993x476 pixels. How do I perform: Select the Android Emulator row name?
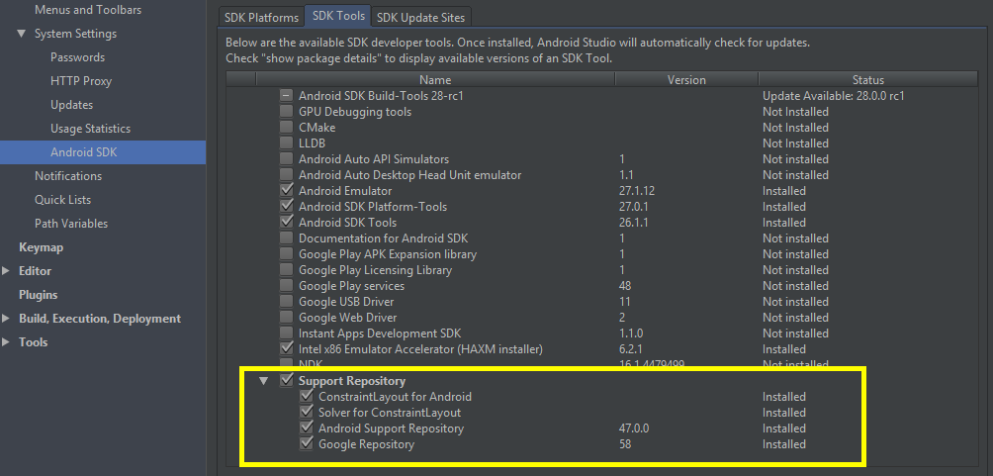point(345,191)
